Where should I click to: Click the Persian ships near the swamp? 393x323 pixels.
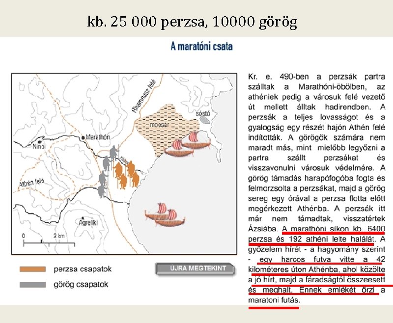pos(188,144)
